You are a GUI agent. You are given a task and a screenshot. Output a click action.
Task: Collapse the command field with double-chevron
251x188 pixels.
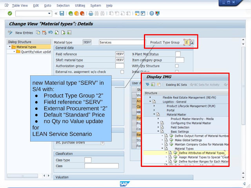click(x=56, y=13)
